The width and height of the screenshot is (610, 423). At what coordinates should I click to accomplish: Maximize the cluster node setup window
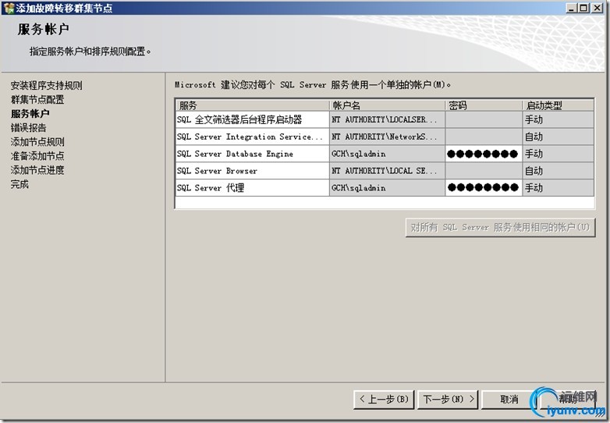pyautogui.click(x=583, y=8)
